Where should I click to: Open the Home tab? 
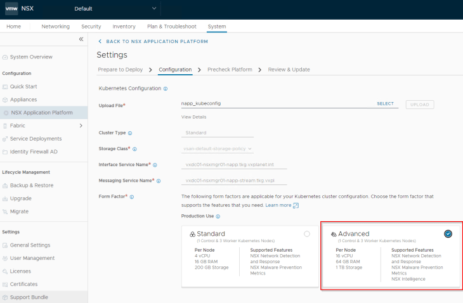point(13,27)
